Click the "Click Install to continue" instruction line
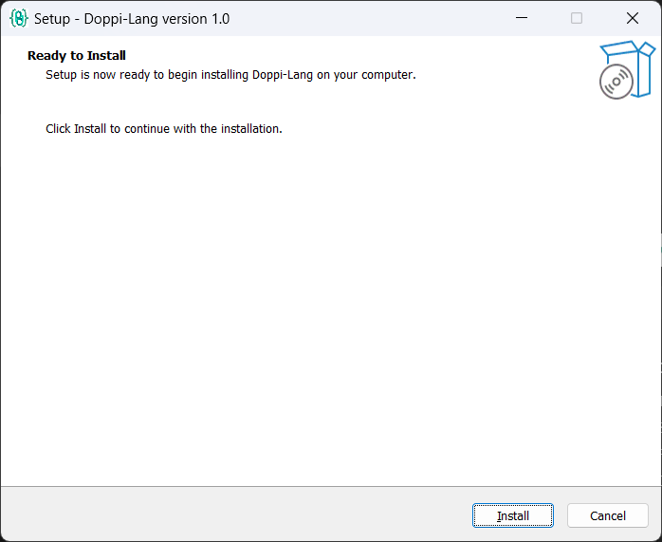This screenshot has height=542, width=662. click(x=164, y=128)
